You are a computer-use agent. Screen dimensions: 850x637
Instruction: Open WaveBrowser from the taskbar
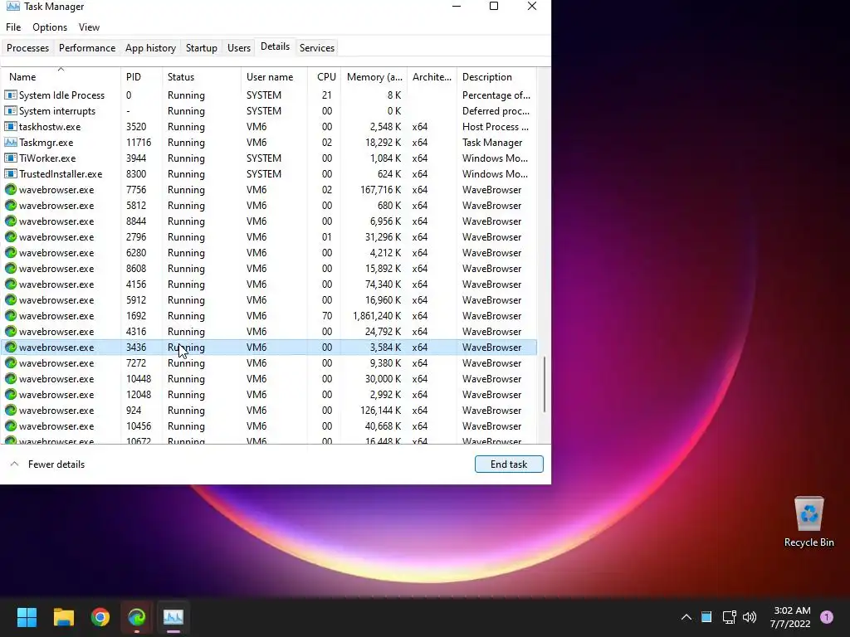pyautogui.click(x=137, y=617)
